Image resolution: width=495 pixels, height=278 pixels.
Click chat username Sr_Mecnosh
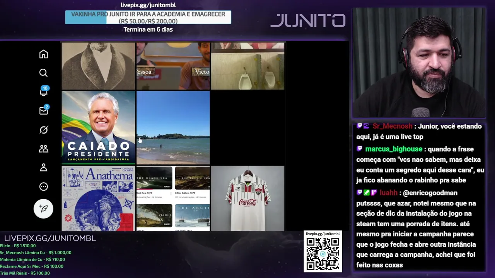pyautogui.click(x=392, y=126)
